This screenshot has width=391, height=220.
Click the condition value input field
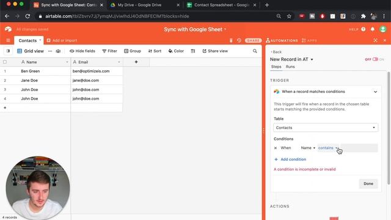click(359, 148)
